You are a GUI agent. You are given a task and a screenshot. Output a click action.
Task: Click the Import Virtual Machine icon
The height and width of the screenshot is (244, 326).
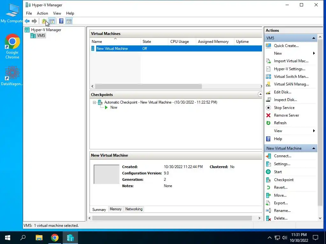(268, 61)
